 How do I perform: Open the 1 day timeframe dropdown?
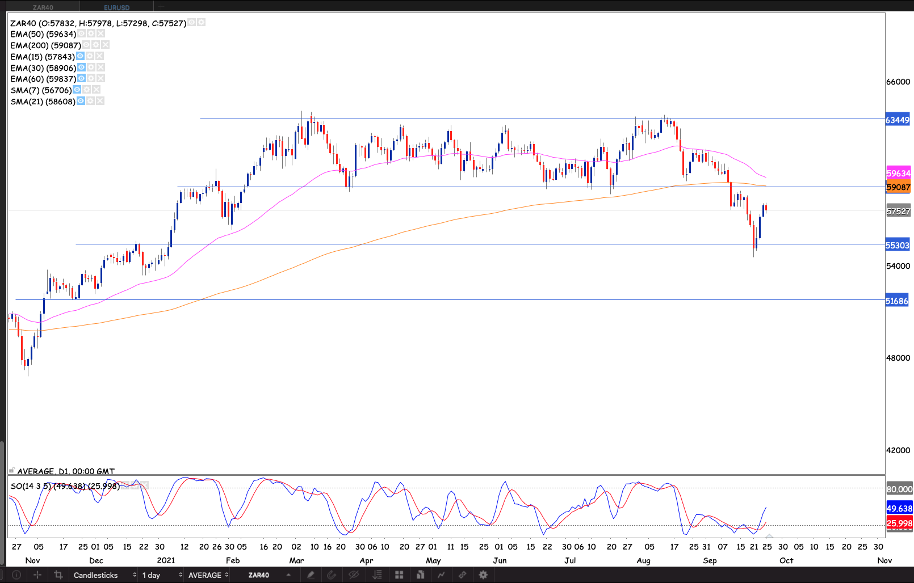coord(162,574)
